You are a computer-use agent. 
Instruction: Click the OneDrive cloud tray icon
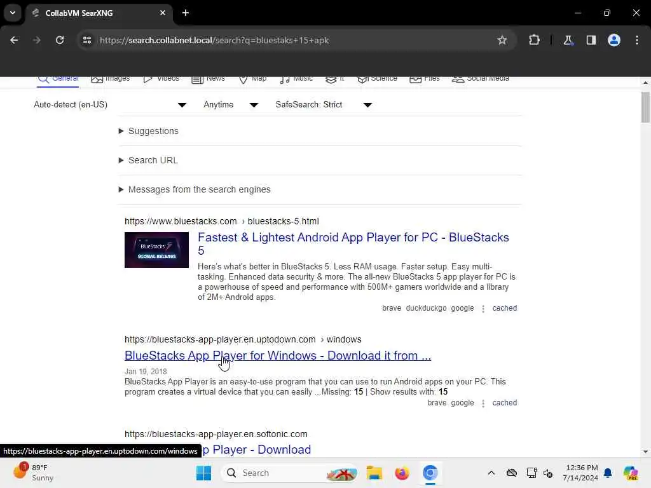[x=512, y=473]
